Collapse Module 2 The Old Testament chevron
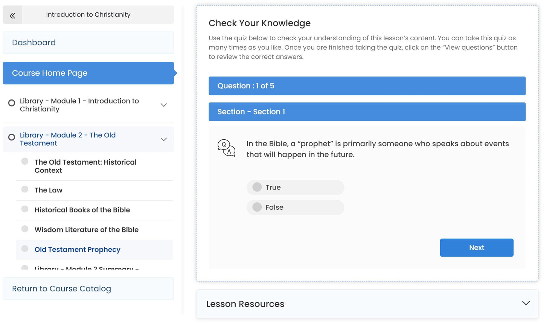This screenshot has width=544, height=325. pos(164,139)
